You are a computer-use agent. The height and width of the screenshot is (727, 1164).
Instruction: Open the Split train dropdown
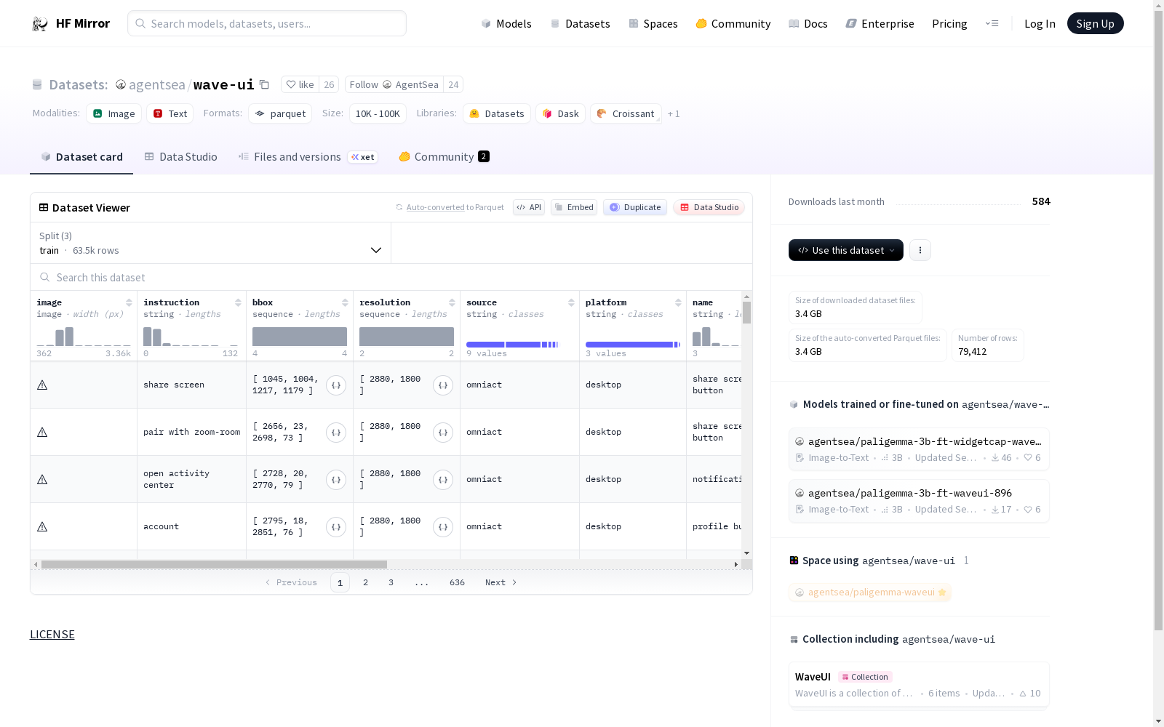[x=211, y=243]
